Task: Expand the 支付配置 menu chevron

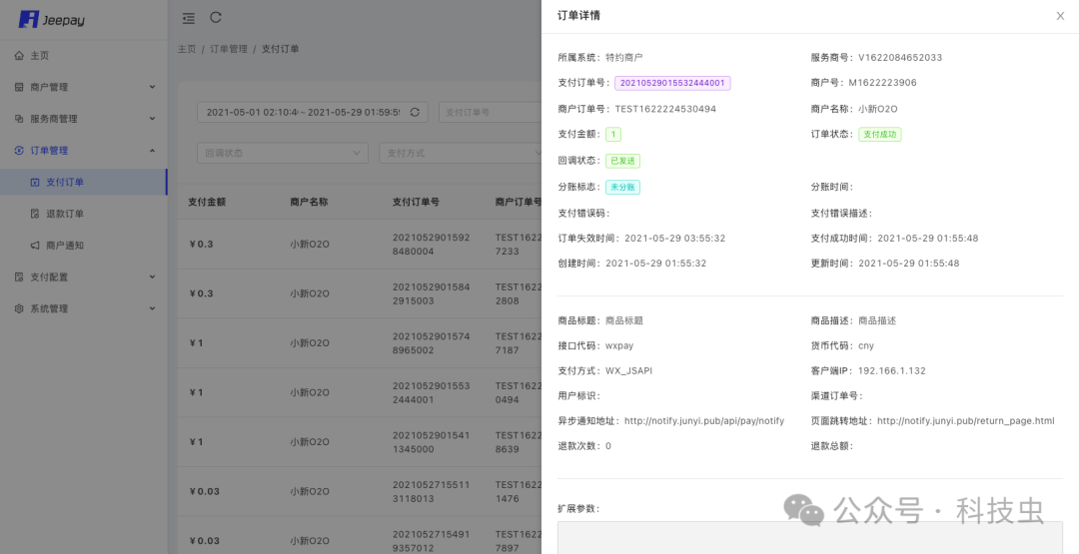Action: (152, 277)
